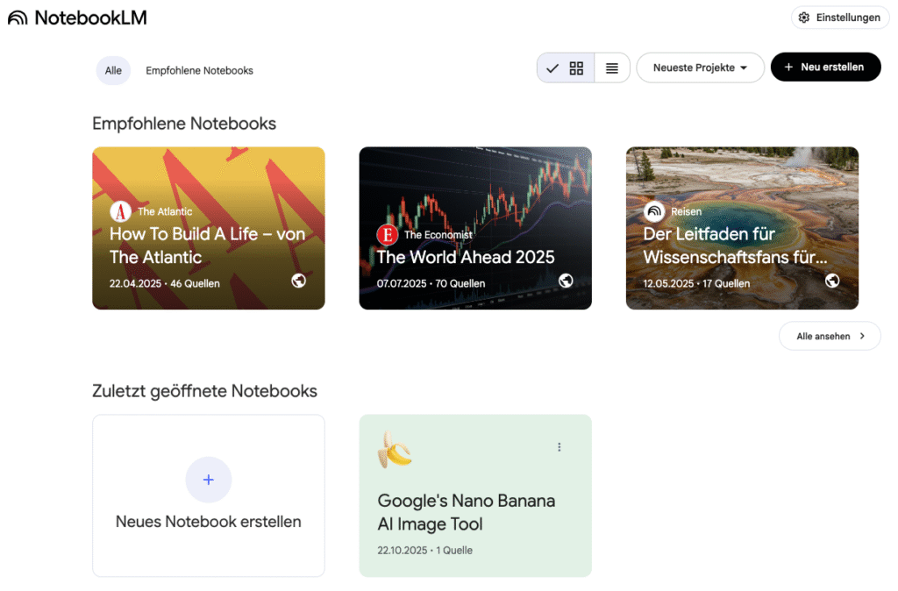The image size is (898, 591).
Task: Click the plus icon to create notebook
Action: pos(209,480)
